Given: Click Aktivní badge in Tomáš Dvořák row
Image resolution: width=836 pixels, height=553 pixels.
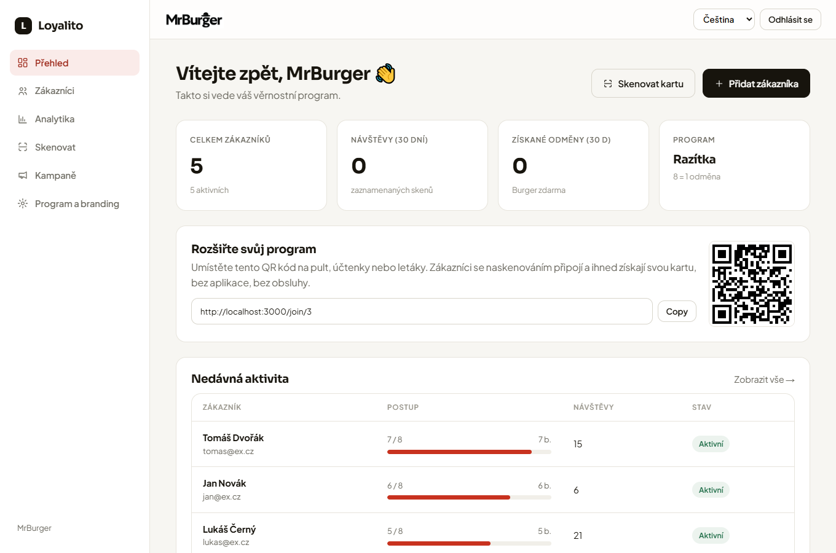Looking at the screenshot, I should click(x=711, y=444).
